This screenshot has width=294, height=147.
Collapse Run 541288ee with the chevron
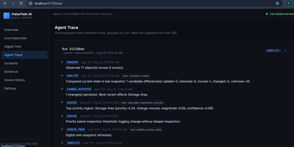pos(285,51)
